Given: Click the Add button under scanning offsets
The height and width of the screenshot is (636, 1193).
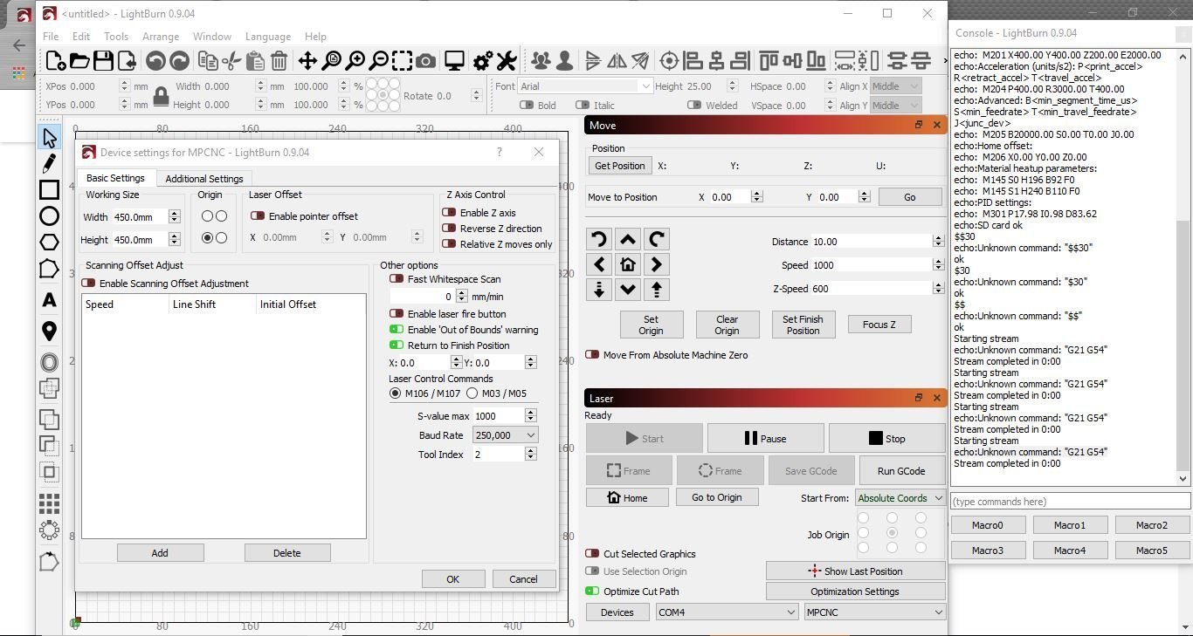Looking at the screenshot, I should pos(160,553).
